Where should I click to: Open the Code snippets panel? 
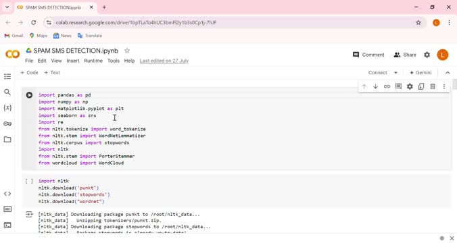tap(7, 194)
